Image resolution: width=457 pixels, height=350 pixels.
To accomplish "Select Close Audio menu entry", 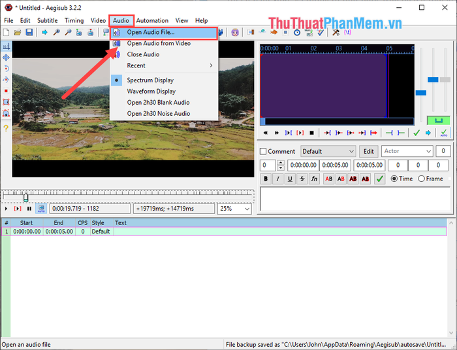I will 164,54.
